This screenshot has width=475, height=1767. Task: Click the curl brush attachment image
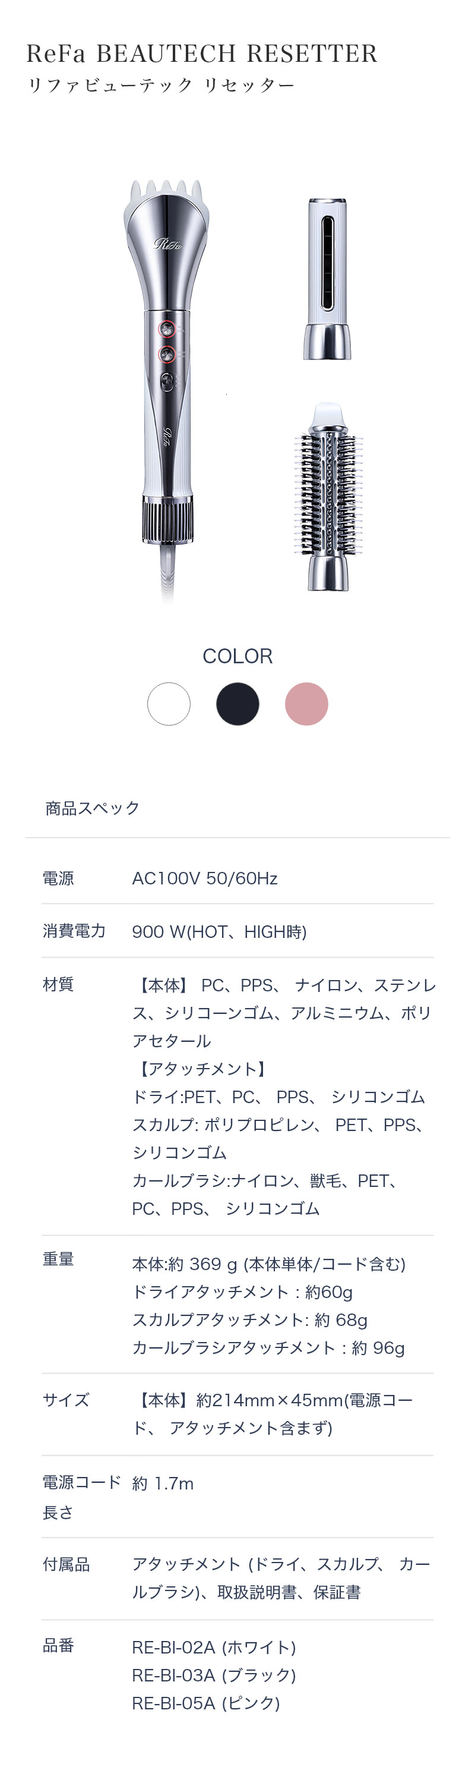(328, 497)
